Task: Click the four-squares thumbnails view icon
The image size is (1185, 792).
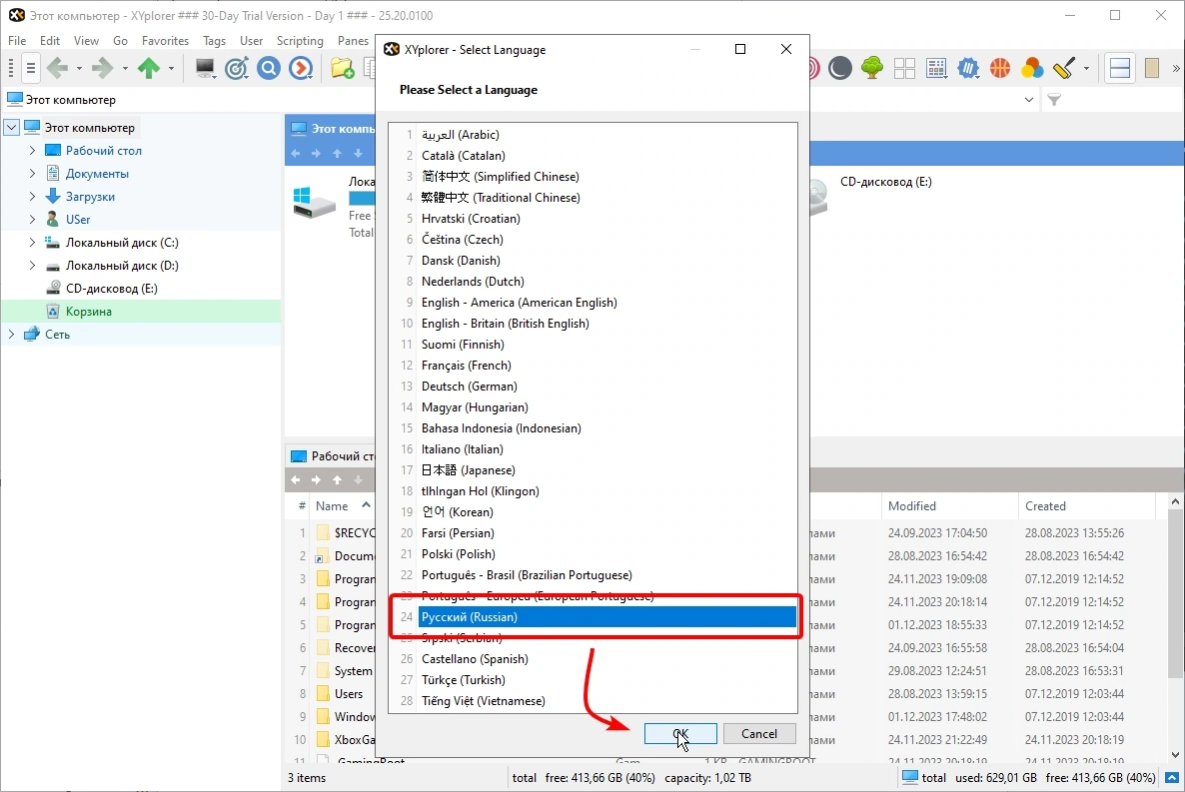Action: point(904,68)
